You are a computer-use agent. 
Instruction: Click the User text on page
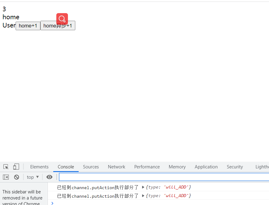tap(9, 25)
